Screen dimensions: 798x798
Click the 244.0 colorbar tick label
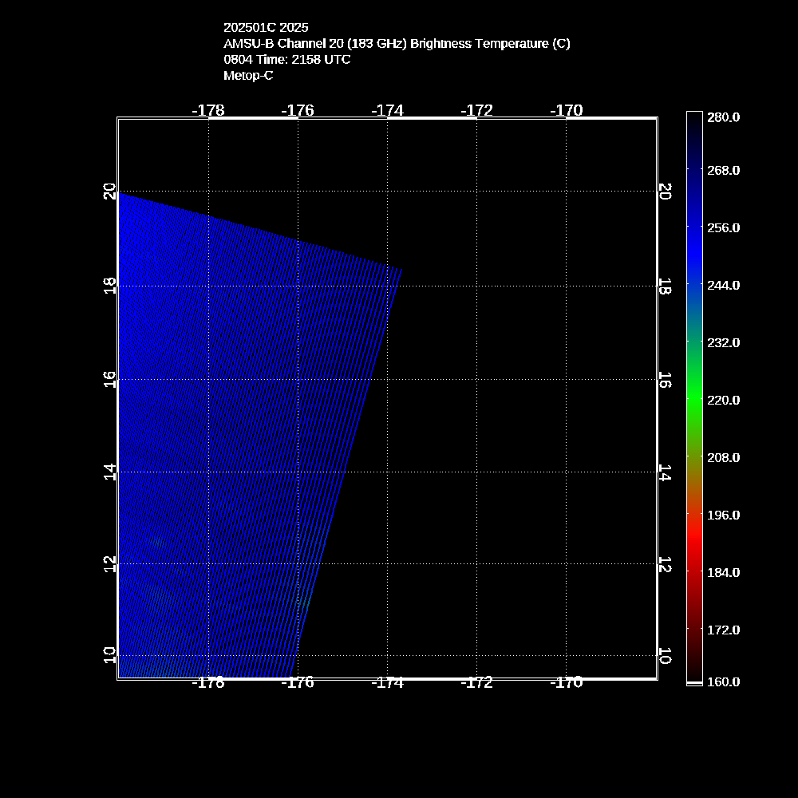tap(723, 285)
